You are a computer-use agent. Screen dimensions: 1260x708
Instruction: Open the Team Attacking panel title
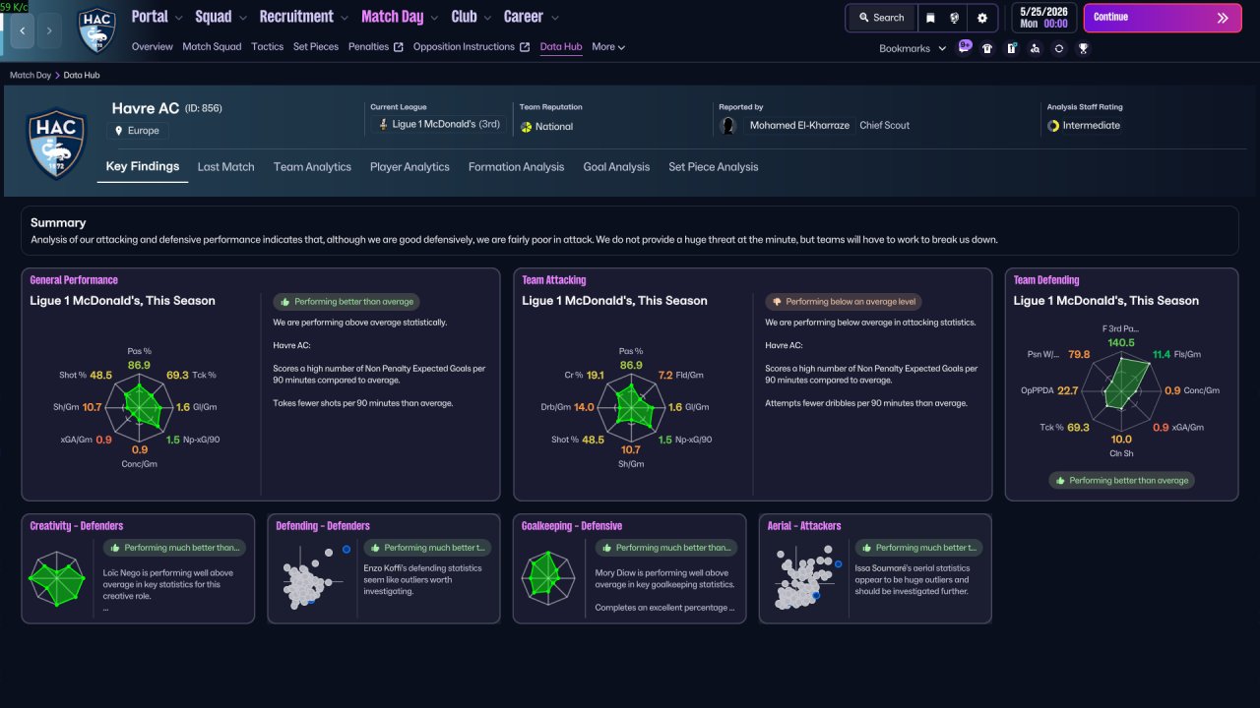click(x=553, y=280)
